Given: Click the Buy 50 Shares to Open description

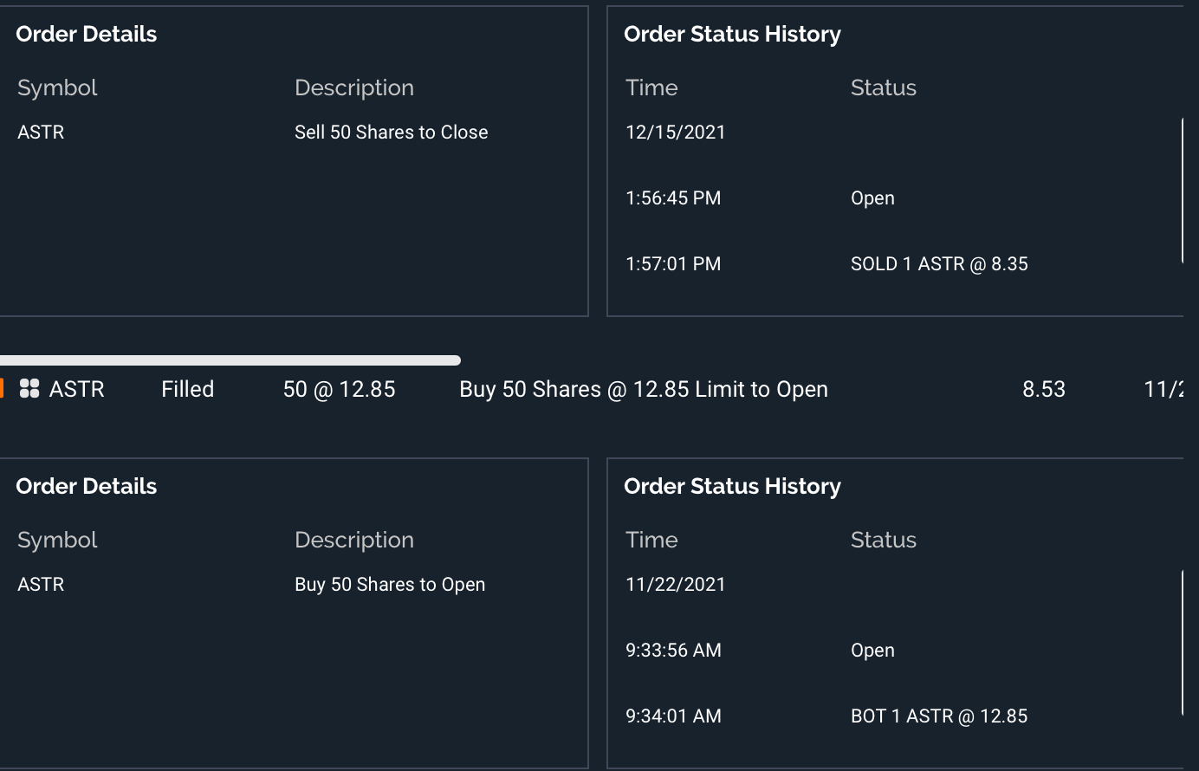Looking at the screenshot, I should [390, 585].
